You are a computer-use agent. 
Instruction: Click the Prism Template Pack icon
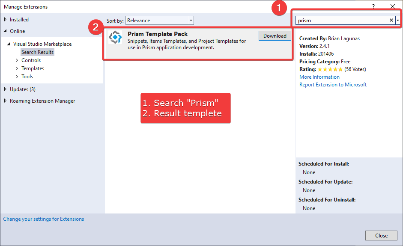click(115, 37)
